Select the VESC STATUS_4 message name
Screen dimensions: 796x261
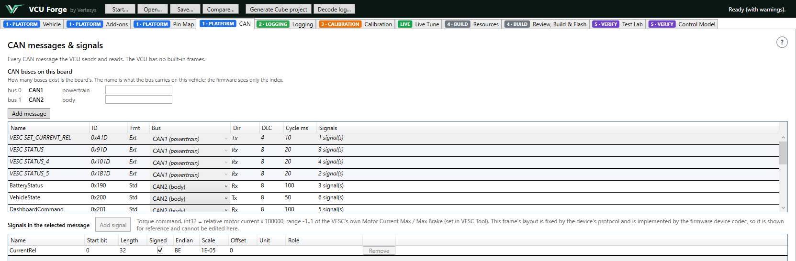tap(29, 162)
